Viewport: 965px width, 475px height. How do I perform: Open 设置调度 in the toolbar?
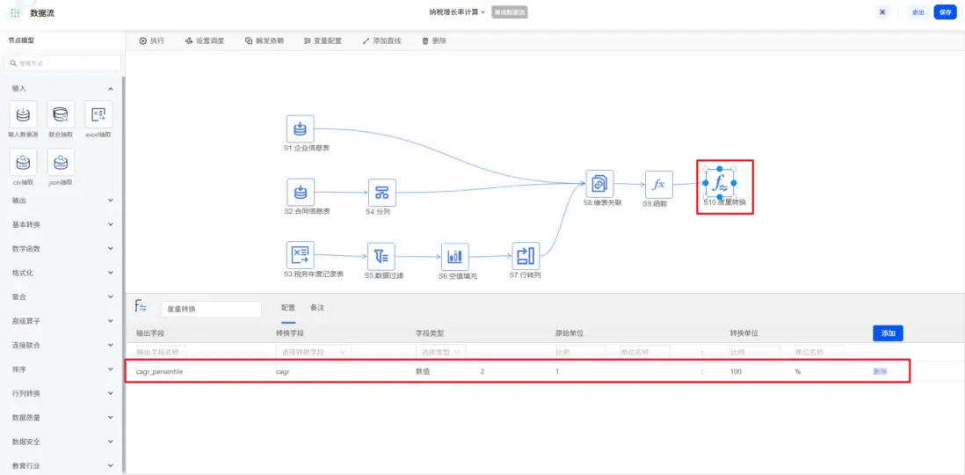(x=204, y=40)
